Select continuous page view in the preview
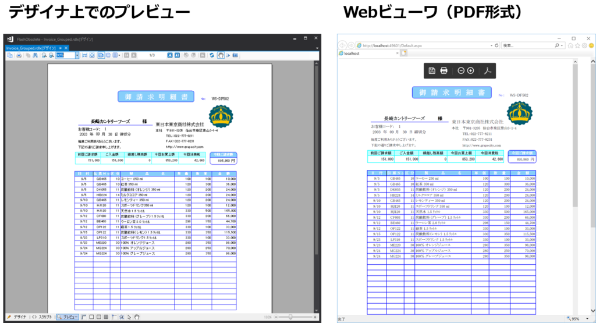Image resolution: width=596 pixels, height=323 pixels. coord(108,55)
